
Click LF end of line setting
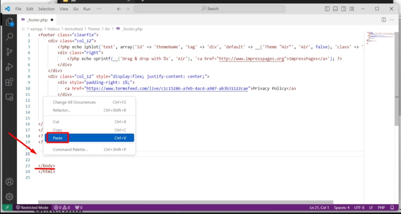371,207
